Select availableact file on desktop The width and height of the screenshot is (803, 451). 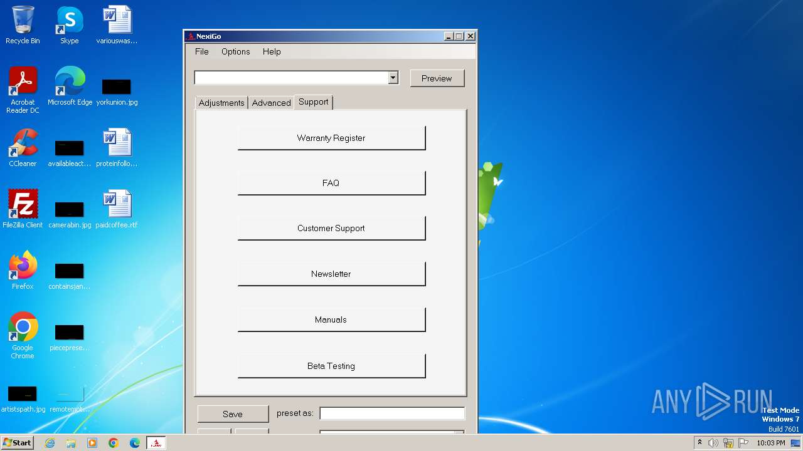coord(70,153)
